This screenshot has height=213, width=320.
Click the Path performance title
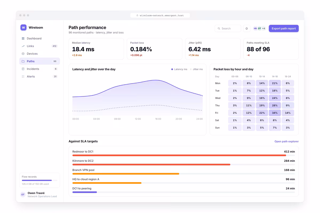[x=87, y=27]
